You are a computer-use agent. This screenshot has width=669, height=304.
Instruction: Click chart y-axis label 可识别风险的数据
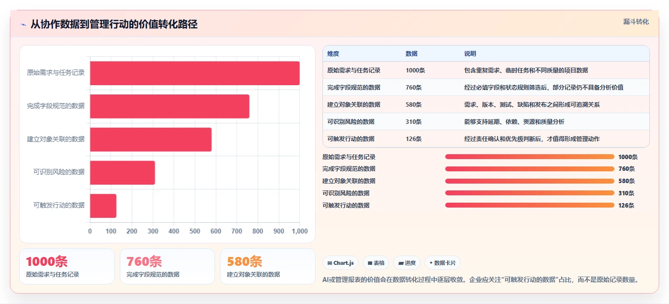[x=59, y=172]
